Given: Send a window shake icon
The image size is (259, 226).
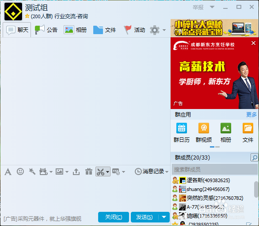Looking at the screenshot, I should [x=43, y=171].
